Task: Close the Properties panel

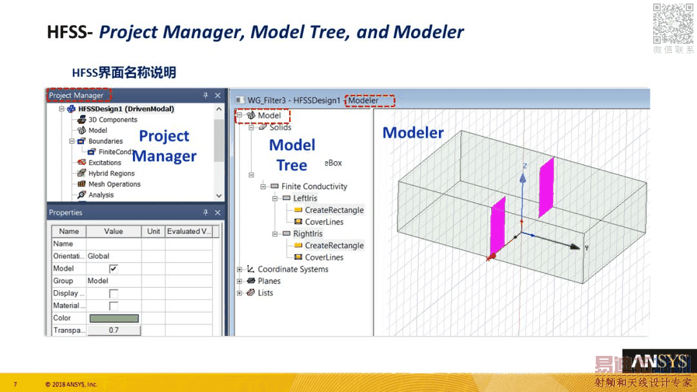Action: [218, 213]
